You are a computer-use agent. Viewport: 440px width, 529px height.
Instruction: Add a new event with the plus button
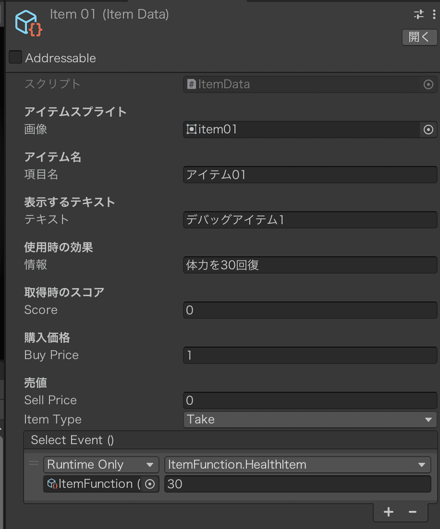pyautogui.click(x=388, y=512)
